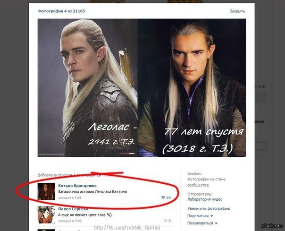Click the like count 58
Image resolution: width=285 pixels, height=231 pixels.
(x=168, y=197)
